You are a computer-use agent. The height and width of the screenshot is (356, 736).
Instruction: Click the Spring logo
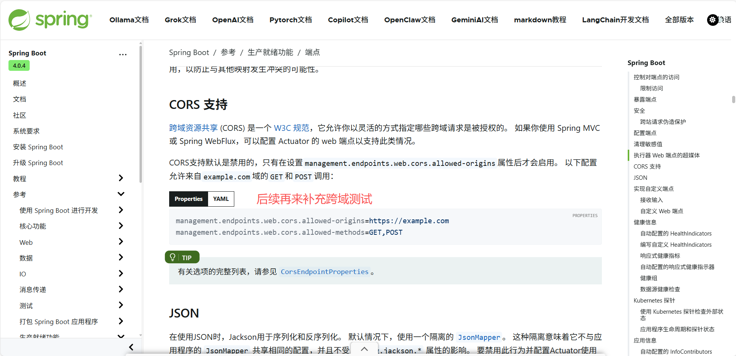click(x=50, y=20)
